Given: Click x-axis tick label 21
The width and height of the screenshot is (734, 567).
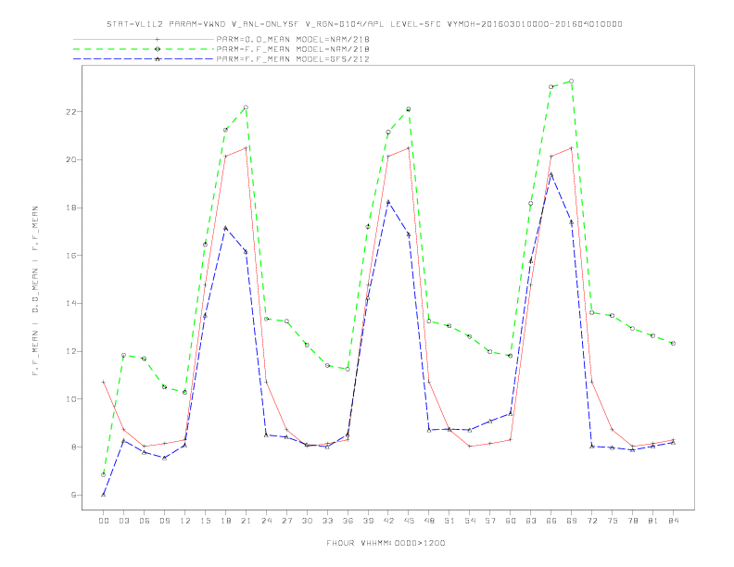Looking at the screenshot, I should tap(246, 521).
